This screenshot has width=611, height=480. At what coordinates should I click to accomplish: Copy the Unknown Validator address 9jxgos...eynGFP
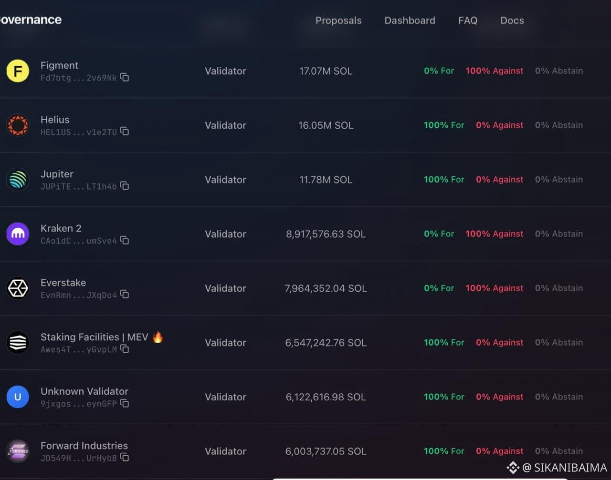point(125,403)
